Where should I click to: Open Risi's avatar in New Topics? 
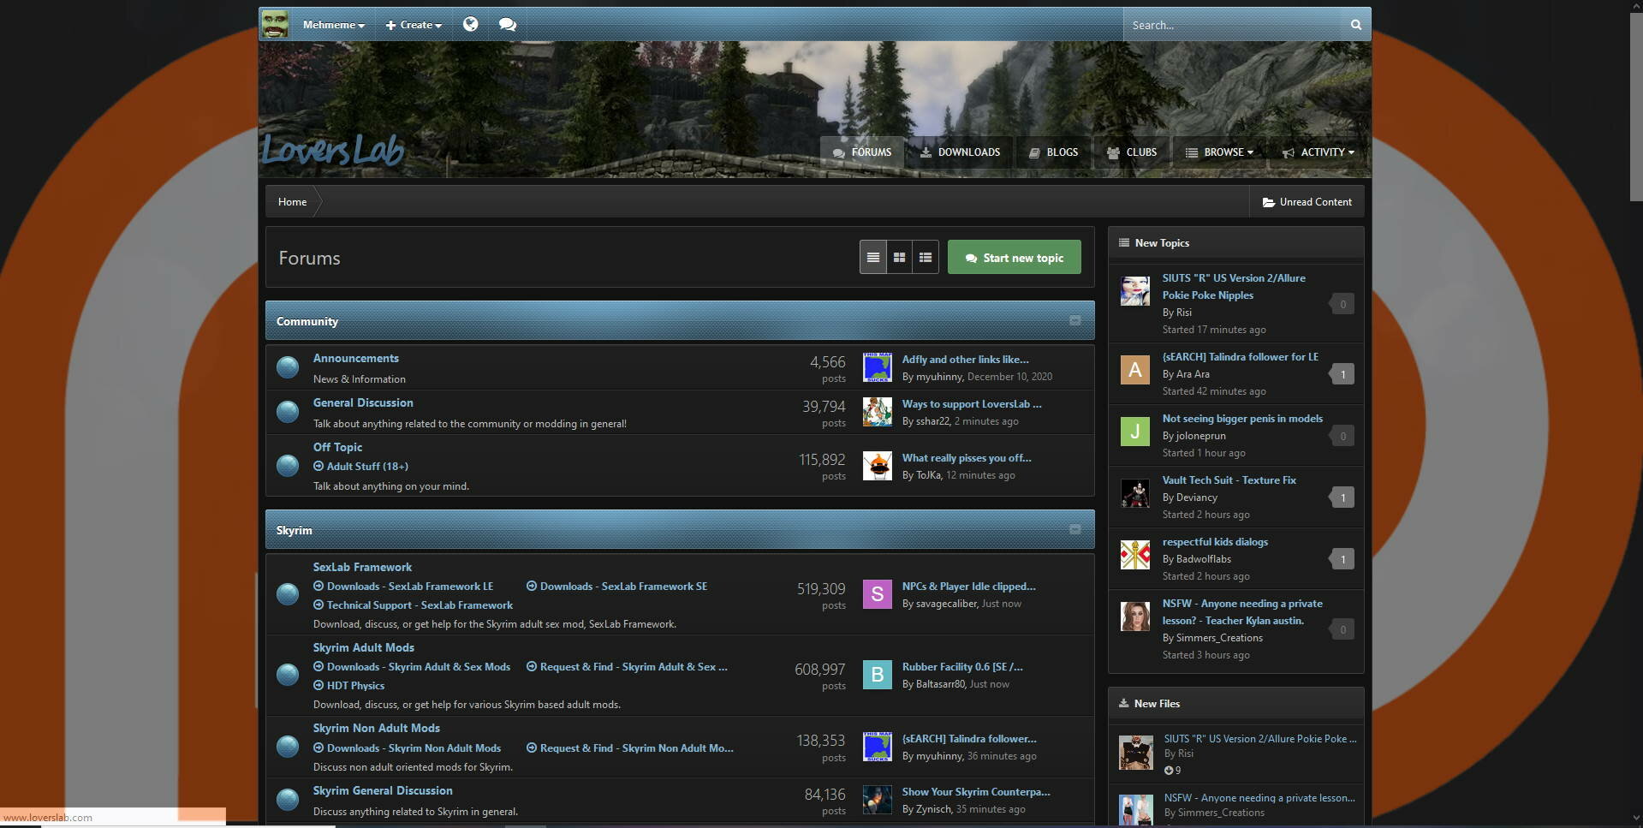[1135, 291]
